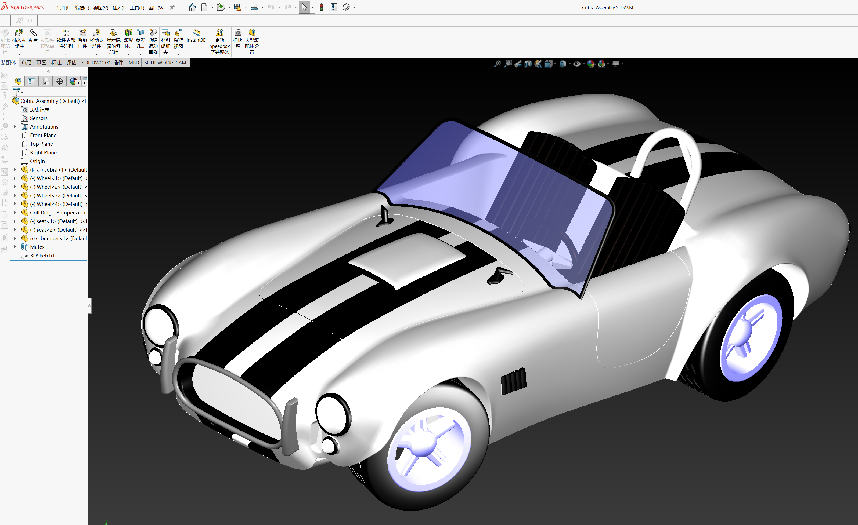
Task: Click Show Hidden Components (显示隐藏的零部件)
Action: click(x=114, y=42)
